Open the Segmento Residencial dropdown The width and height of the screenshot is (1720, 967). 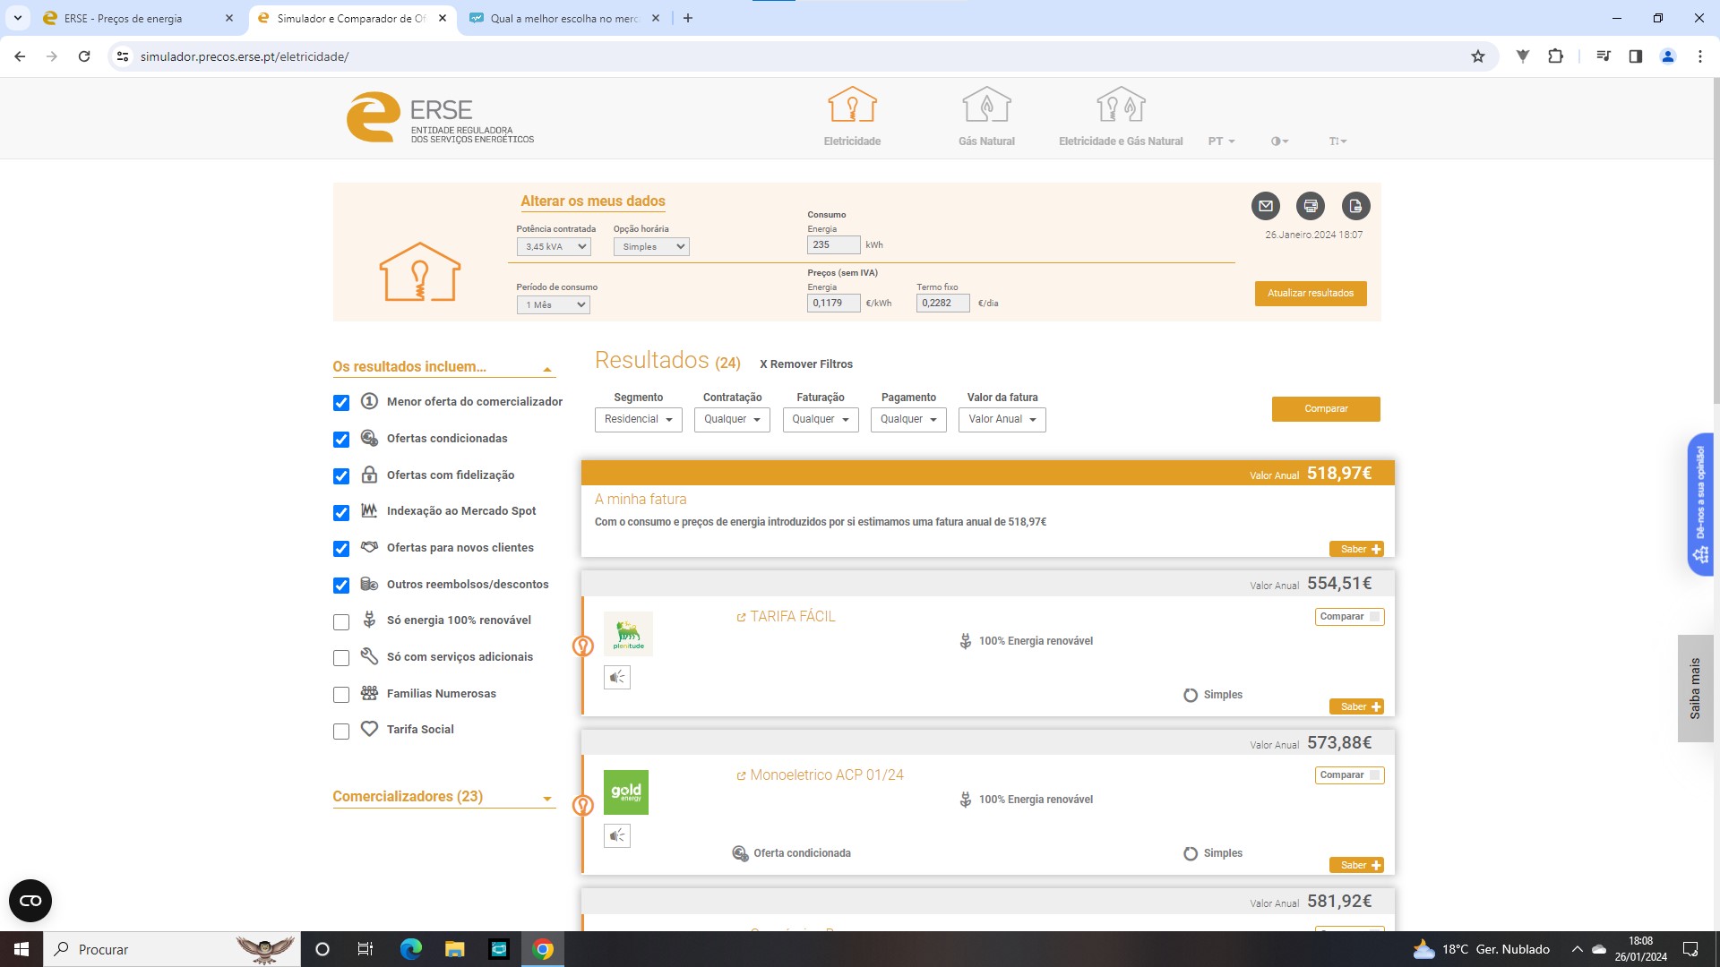[638, 420]
